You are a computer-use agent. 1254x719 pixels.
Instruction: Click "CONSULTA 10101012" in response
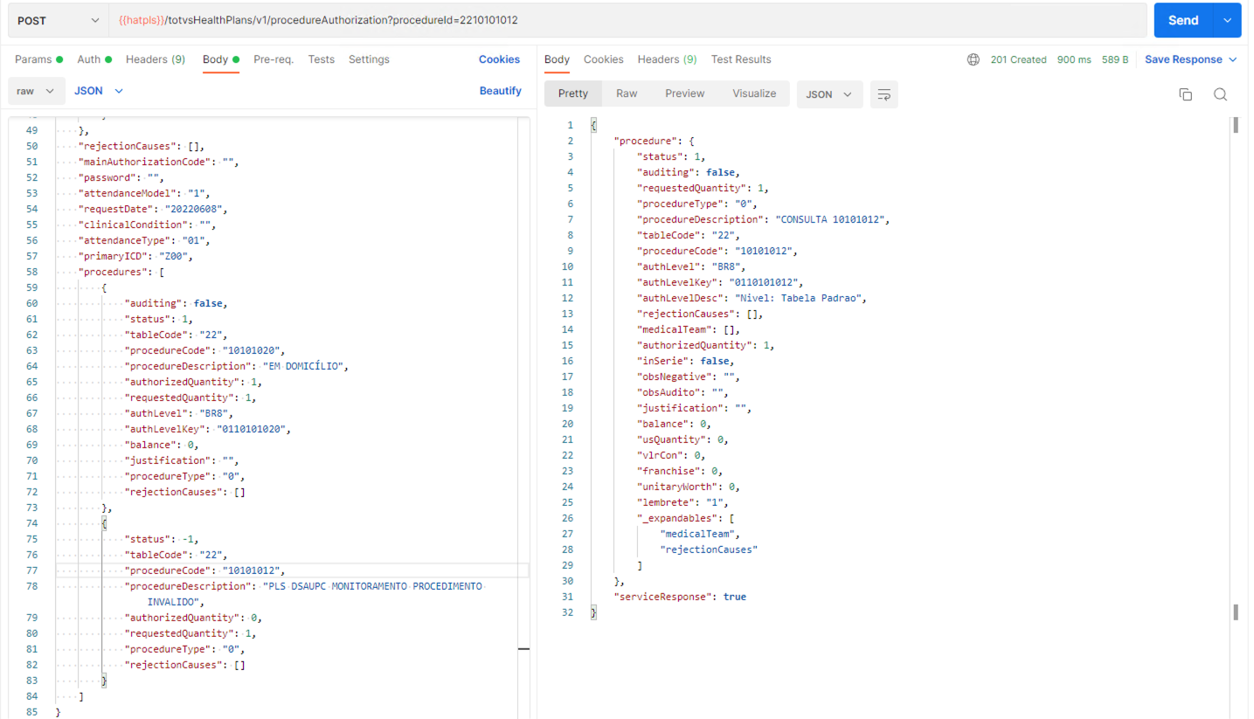(832, 219)
